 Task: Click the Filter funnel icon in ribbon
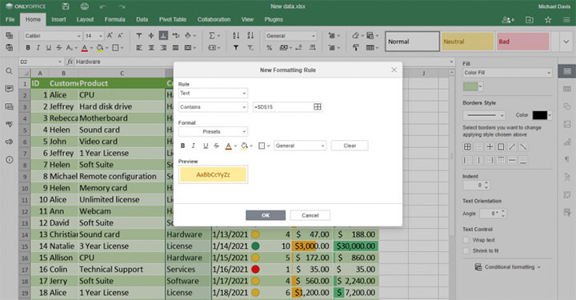(x=236, y=48)
